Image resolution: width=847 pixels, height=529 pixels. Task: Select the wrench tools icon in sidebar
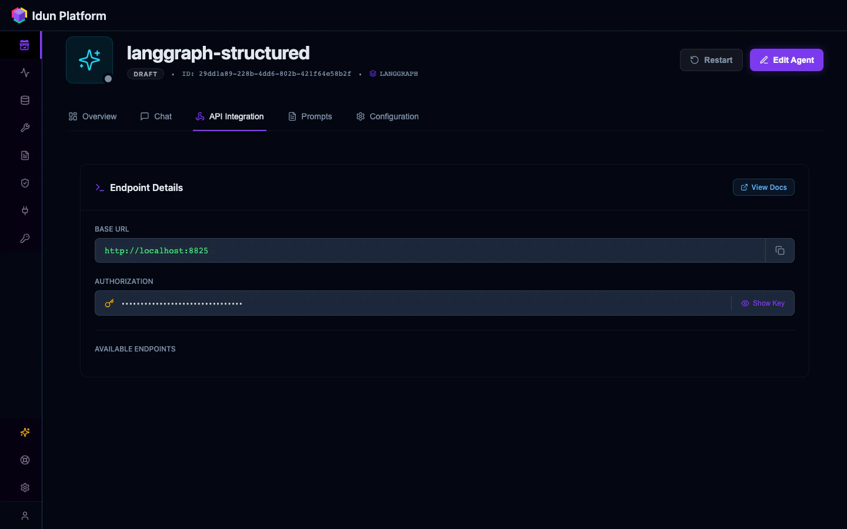[x=25, y=128]
